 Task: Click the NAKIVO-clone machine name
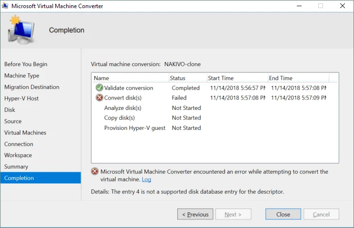pos(182,64)
